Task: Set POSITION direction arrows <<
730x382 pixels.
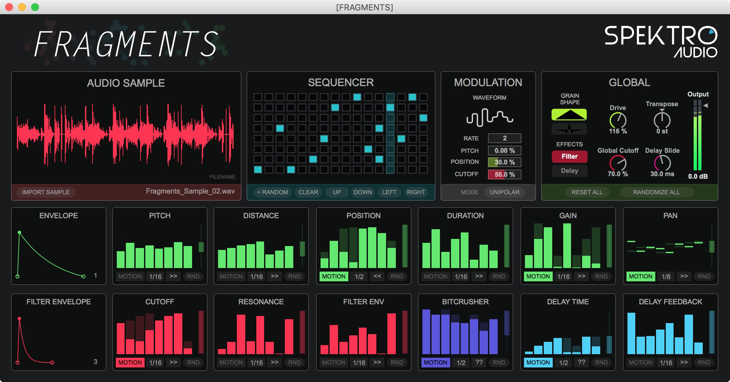Action: [x=377, y=276]
